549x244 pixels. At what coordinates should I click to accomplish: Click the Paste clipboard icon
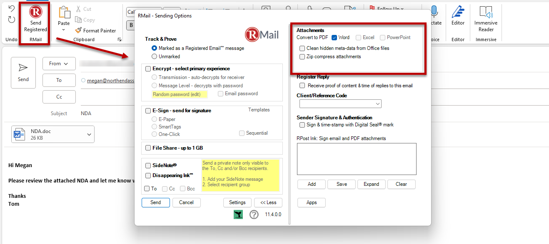(64, 13)
